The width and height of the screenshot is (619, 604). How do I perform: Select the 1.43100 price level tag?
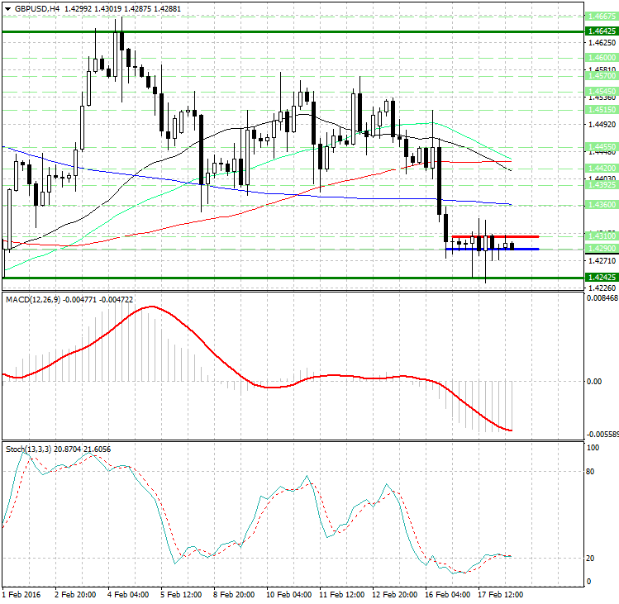pyautogui.click(x=599, y=235)
